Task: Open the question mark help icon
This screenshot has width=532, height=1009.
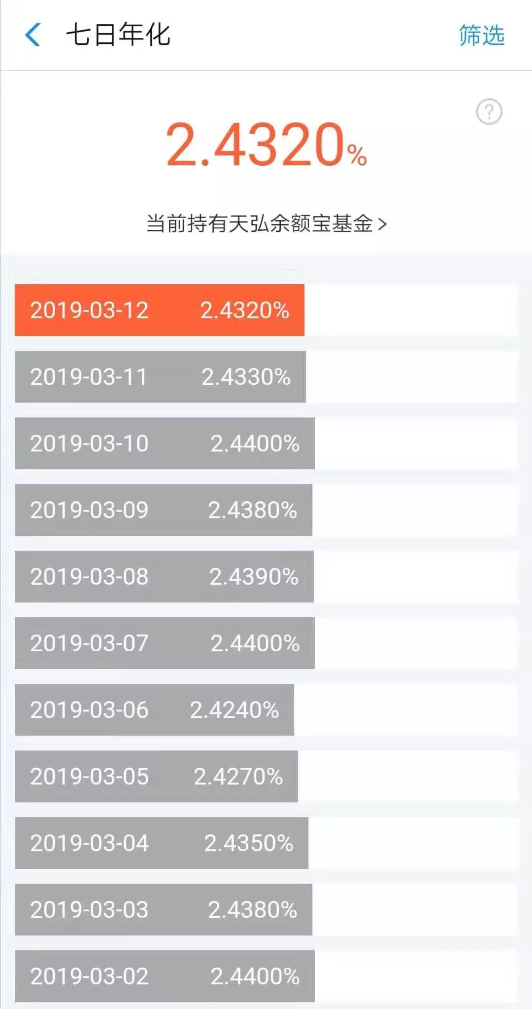Action: coord(489,112)
